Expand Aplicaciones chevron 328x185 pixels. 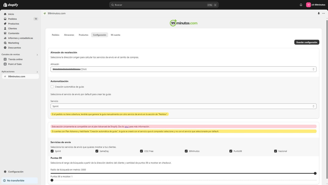tap(37, 72)
